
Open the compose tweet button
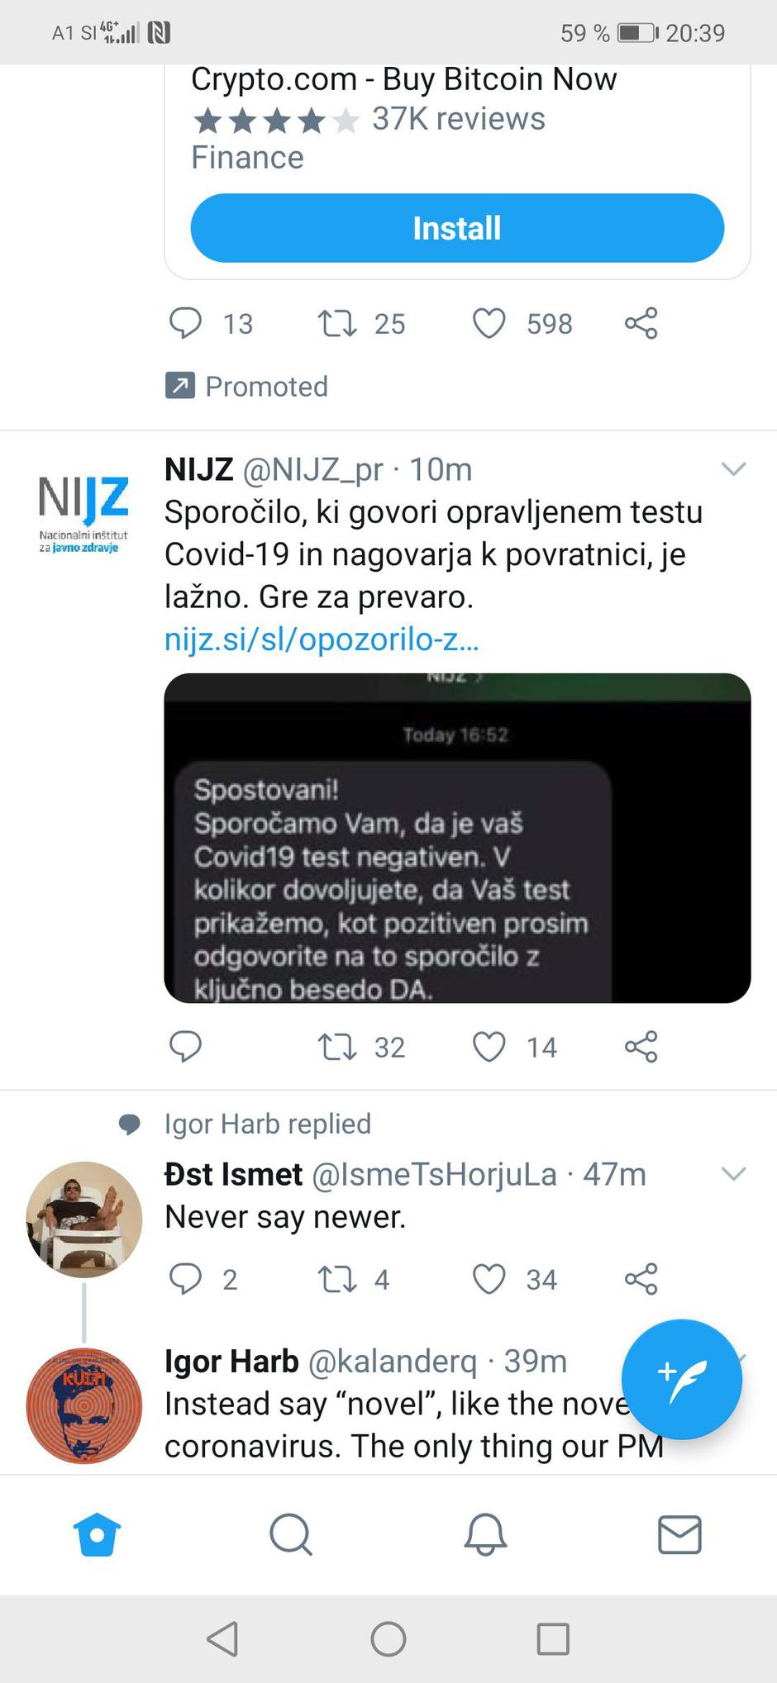click(681, 1380)
